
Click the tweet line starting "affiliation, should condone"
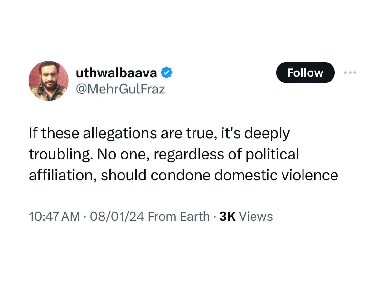(x=183, y=175)
